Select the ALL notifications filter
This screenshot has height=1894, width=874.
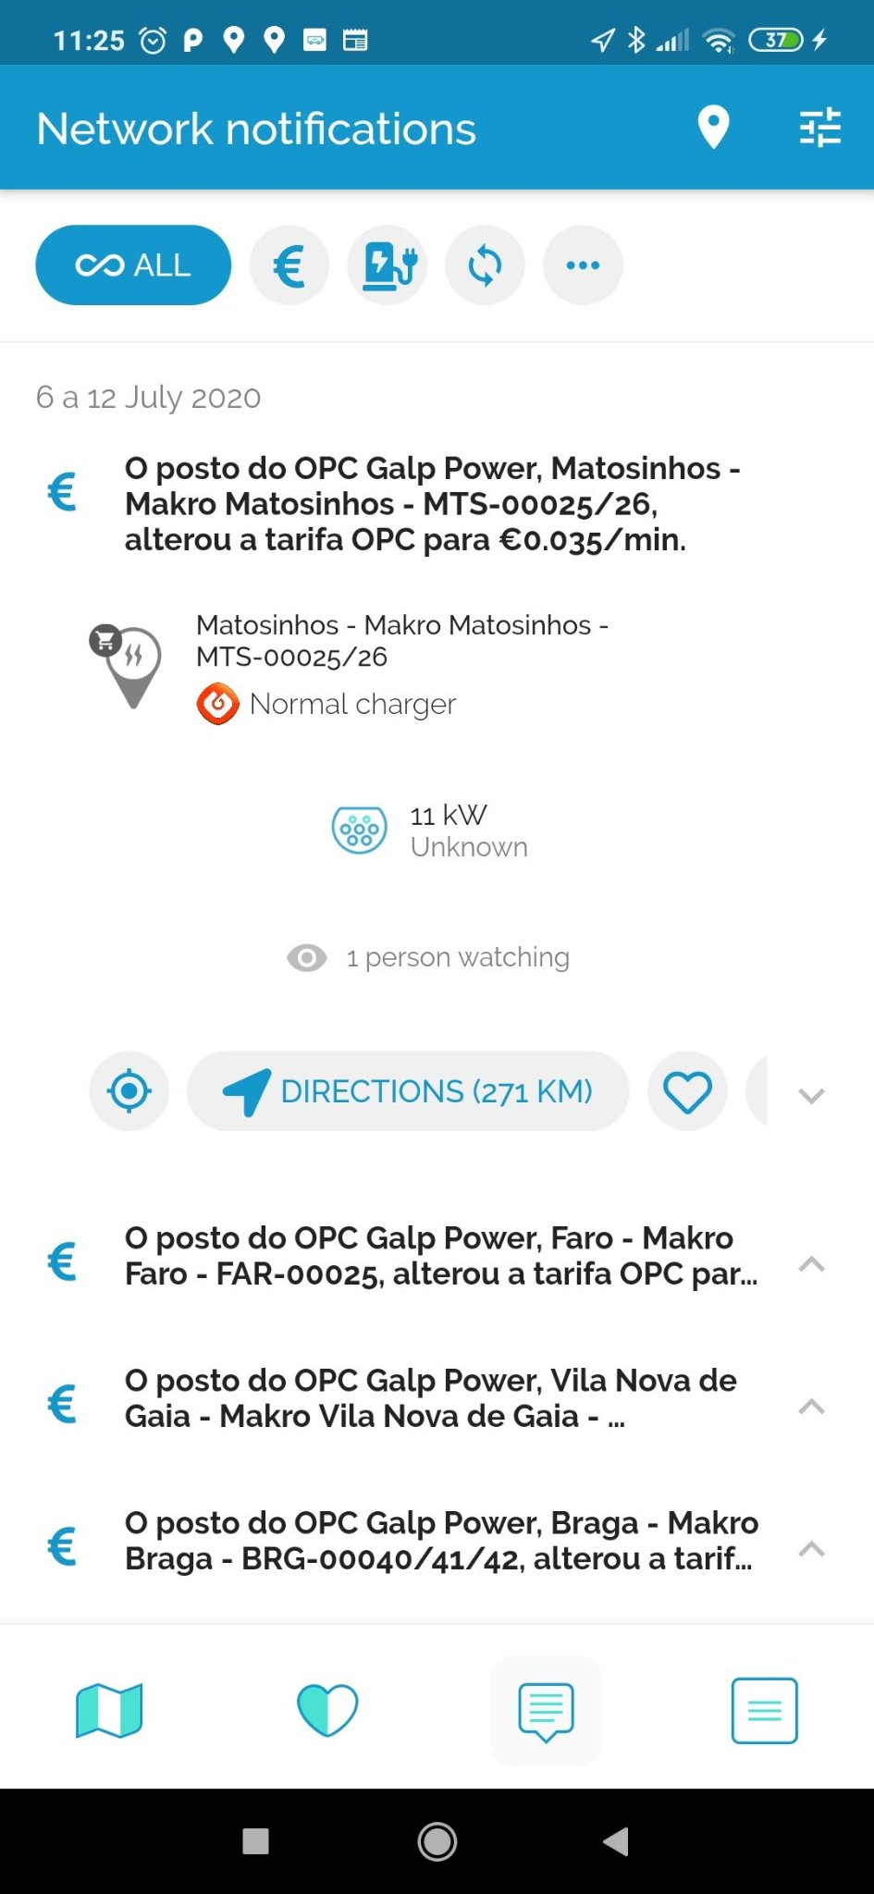coord(133,265)
